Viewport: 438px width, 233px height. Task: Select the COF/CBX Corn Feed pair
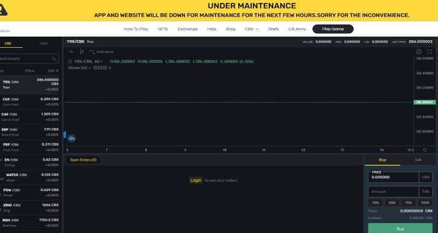click(30, 102)
